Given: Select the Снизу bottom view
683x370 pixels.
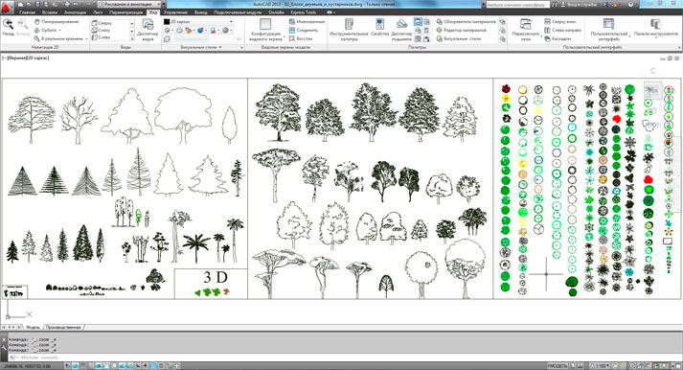Looking at the screenshot, I should pyautogui.click(x=101, y=30).
